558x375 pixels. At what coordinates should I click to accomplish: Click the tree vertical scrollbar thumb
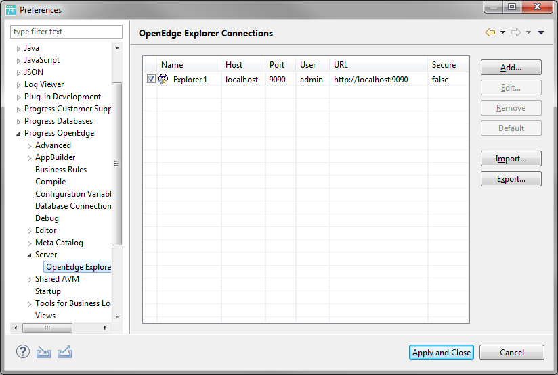pyautogui.click(x=116, y=164)
